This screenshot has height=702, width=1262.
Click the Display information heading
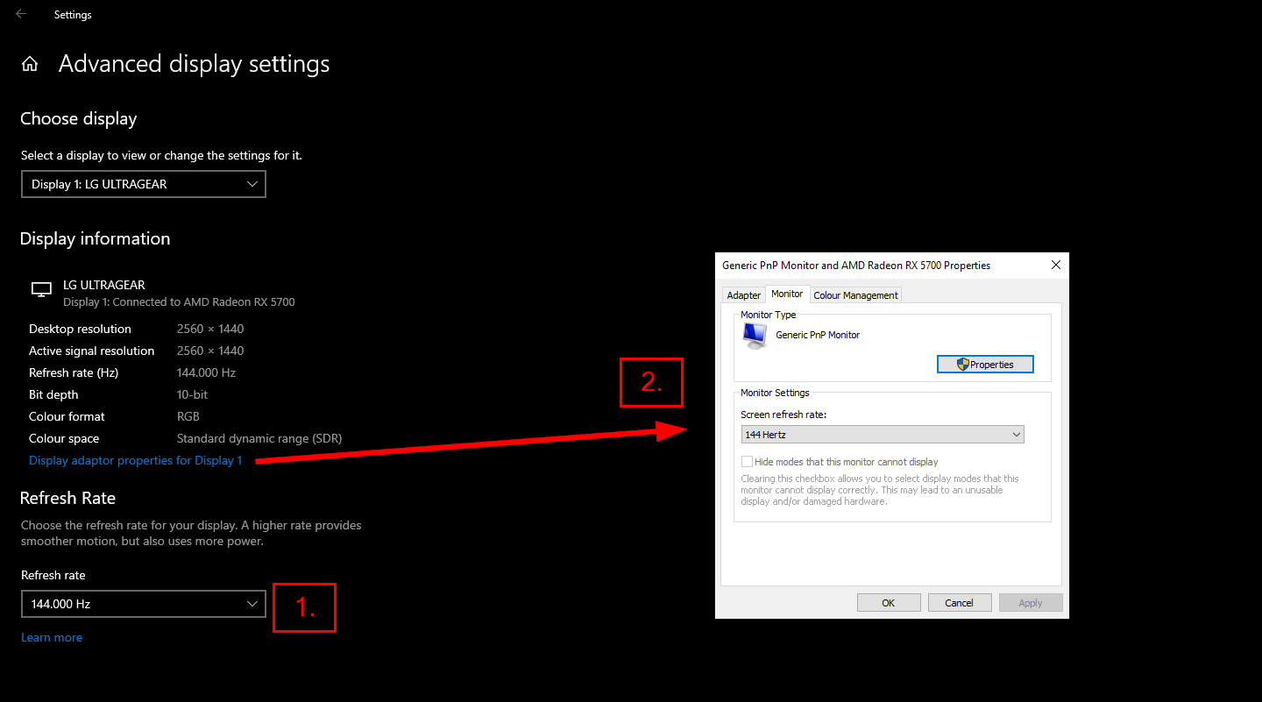tap(96, 238)
